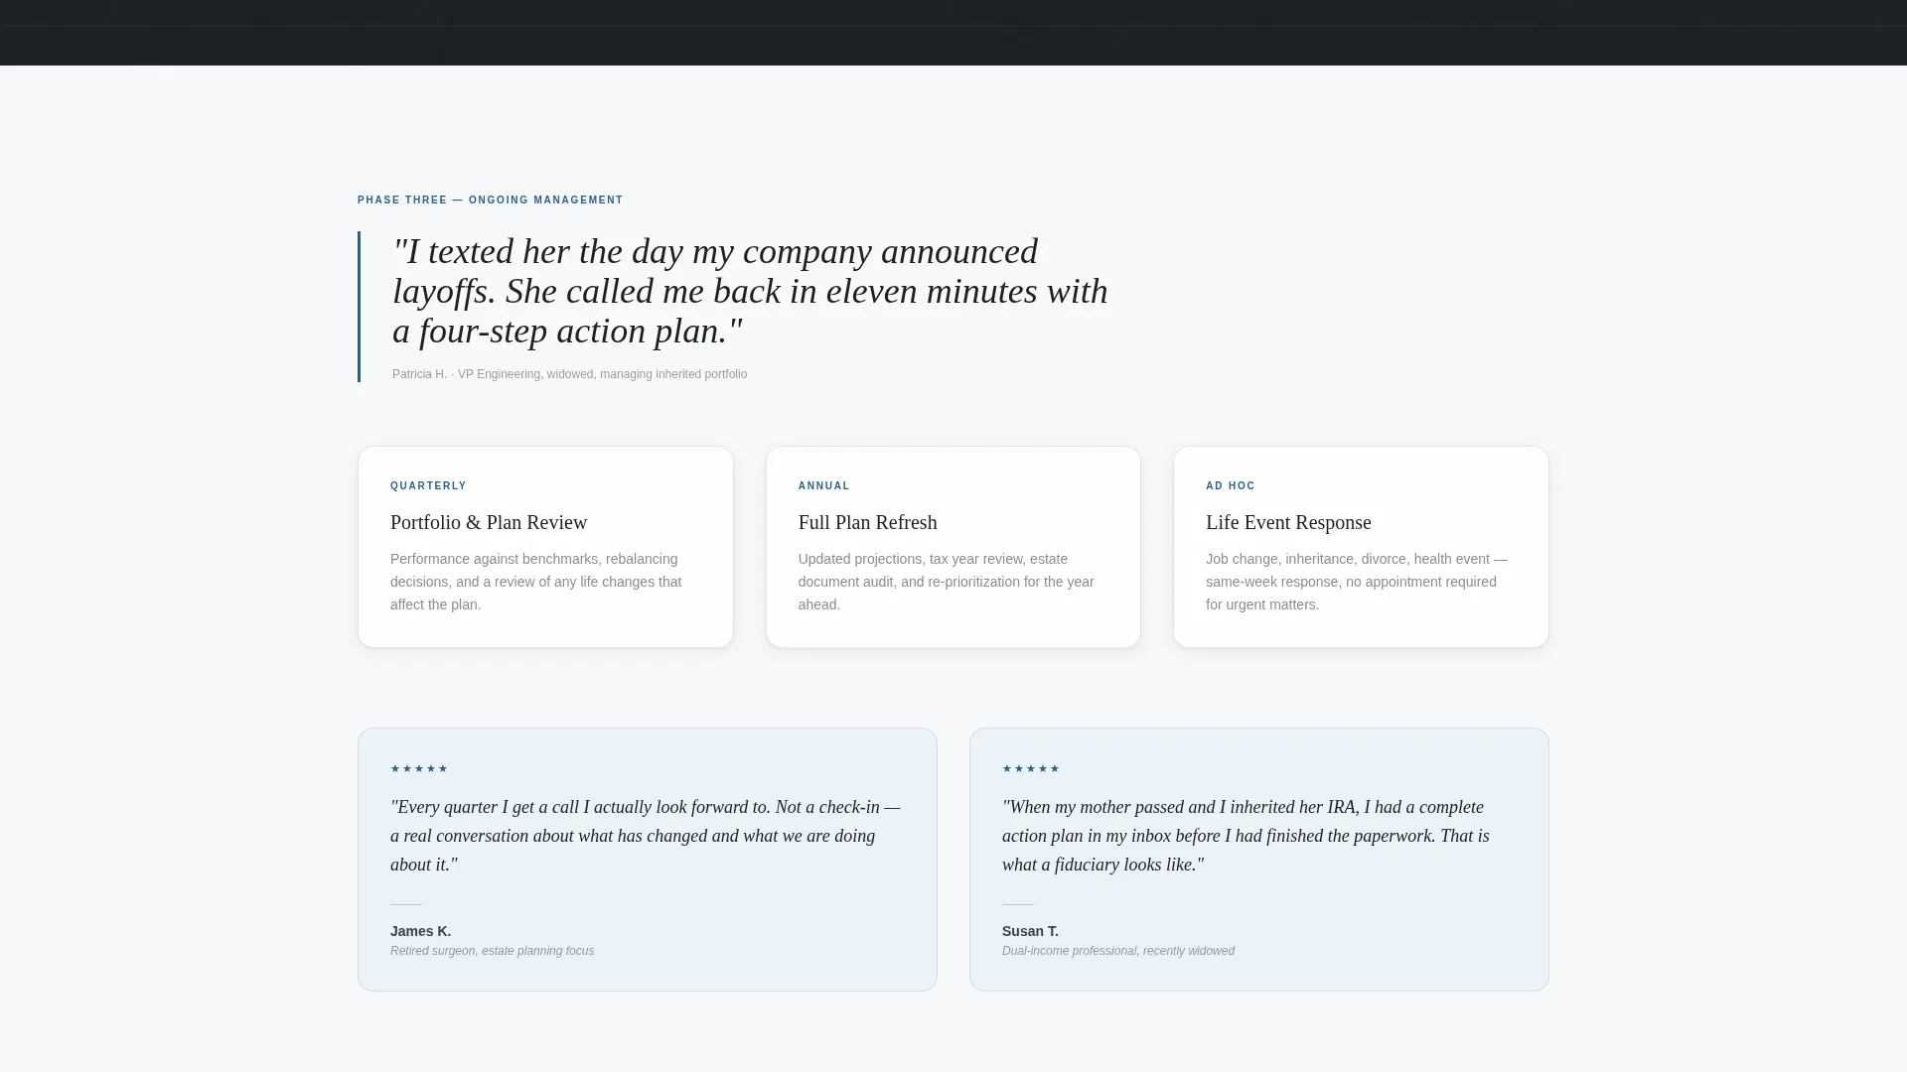The height and width of the screenshot is (1072, 1907).
Task: Click the QUARTERLY label
Action: (x=428, y=485)
